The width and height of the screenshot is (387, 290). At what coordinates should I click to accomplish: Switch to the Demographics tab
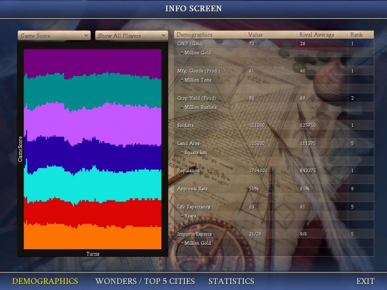45,281
